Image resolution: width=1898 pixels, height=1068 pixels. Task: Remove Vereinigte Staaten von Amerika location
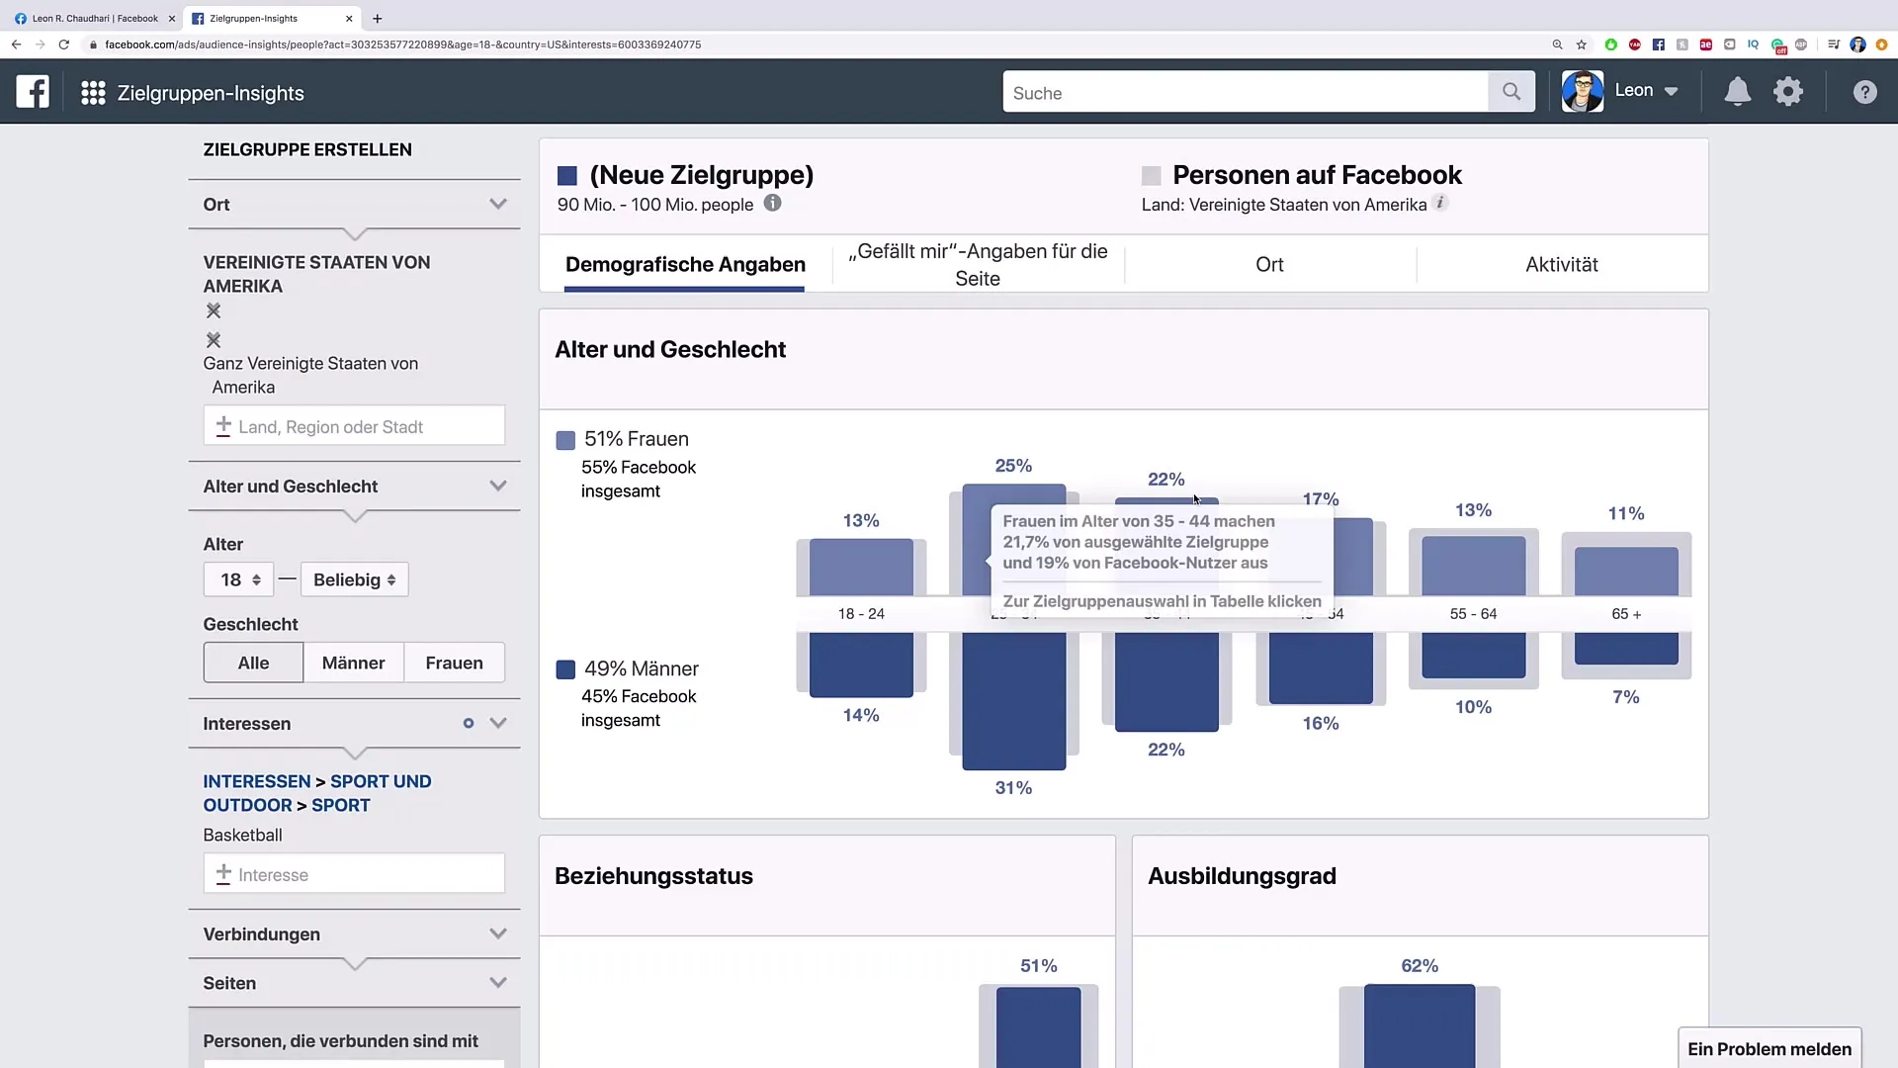[x=214, y=311]
